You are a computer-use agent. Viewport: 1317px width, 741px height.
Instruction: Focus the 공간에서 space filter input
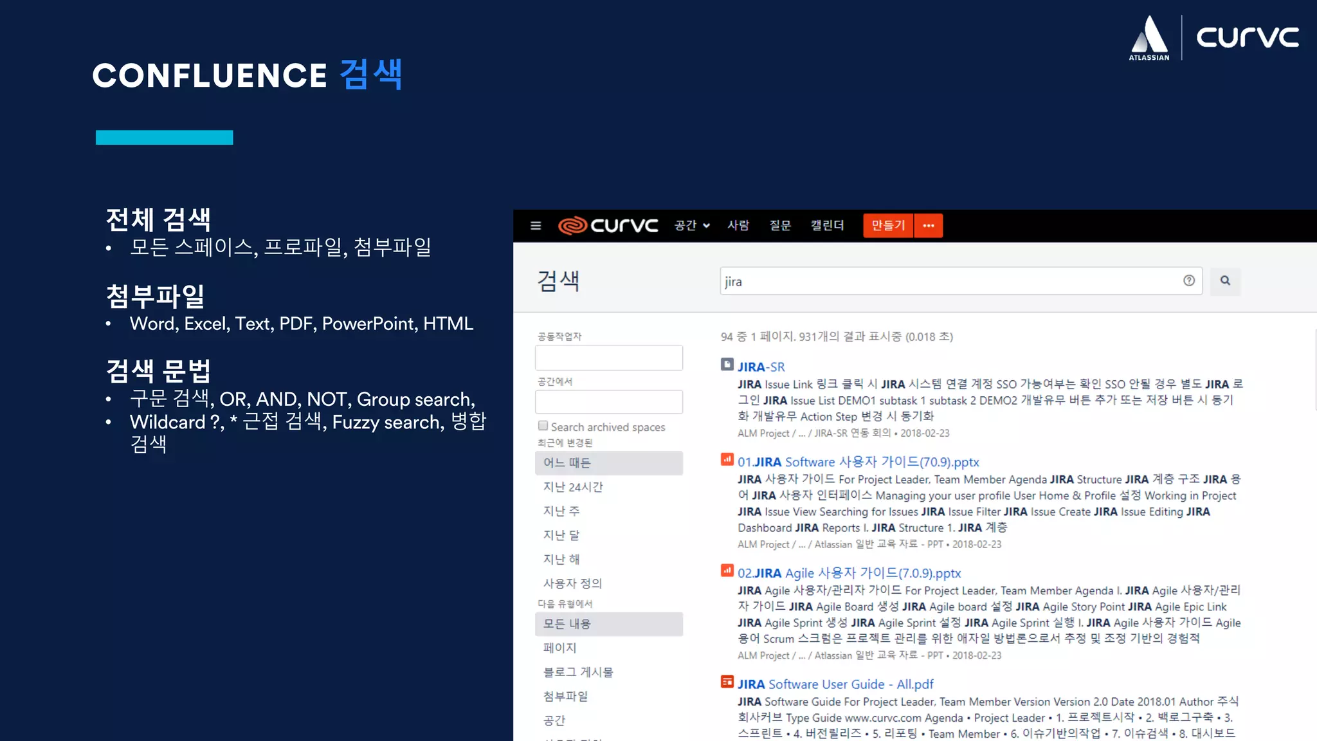point(608,402)
